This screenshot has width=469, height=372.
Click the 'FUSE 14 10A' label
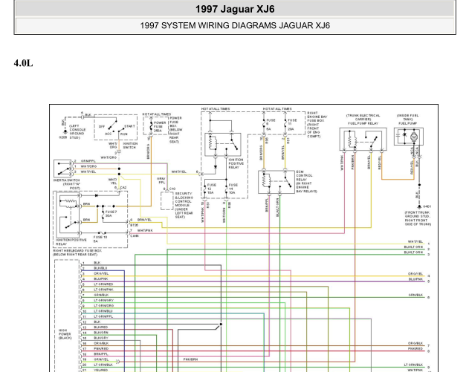click(x=233, y=189)
